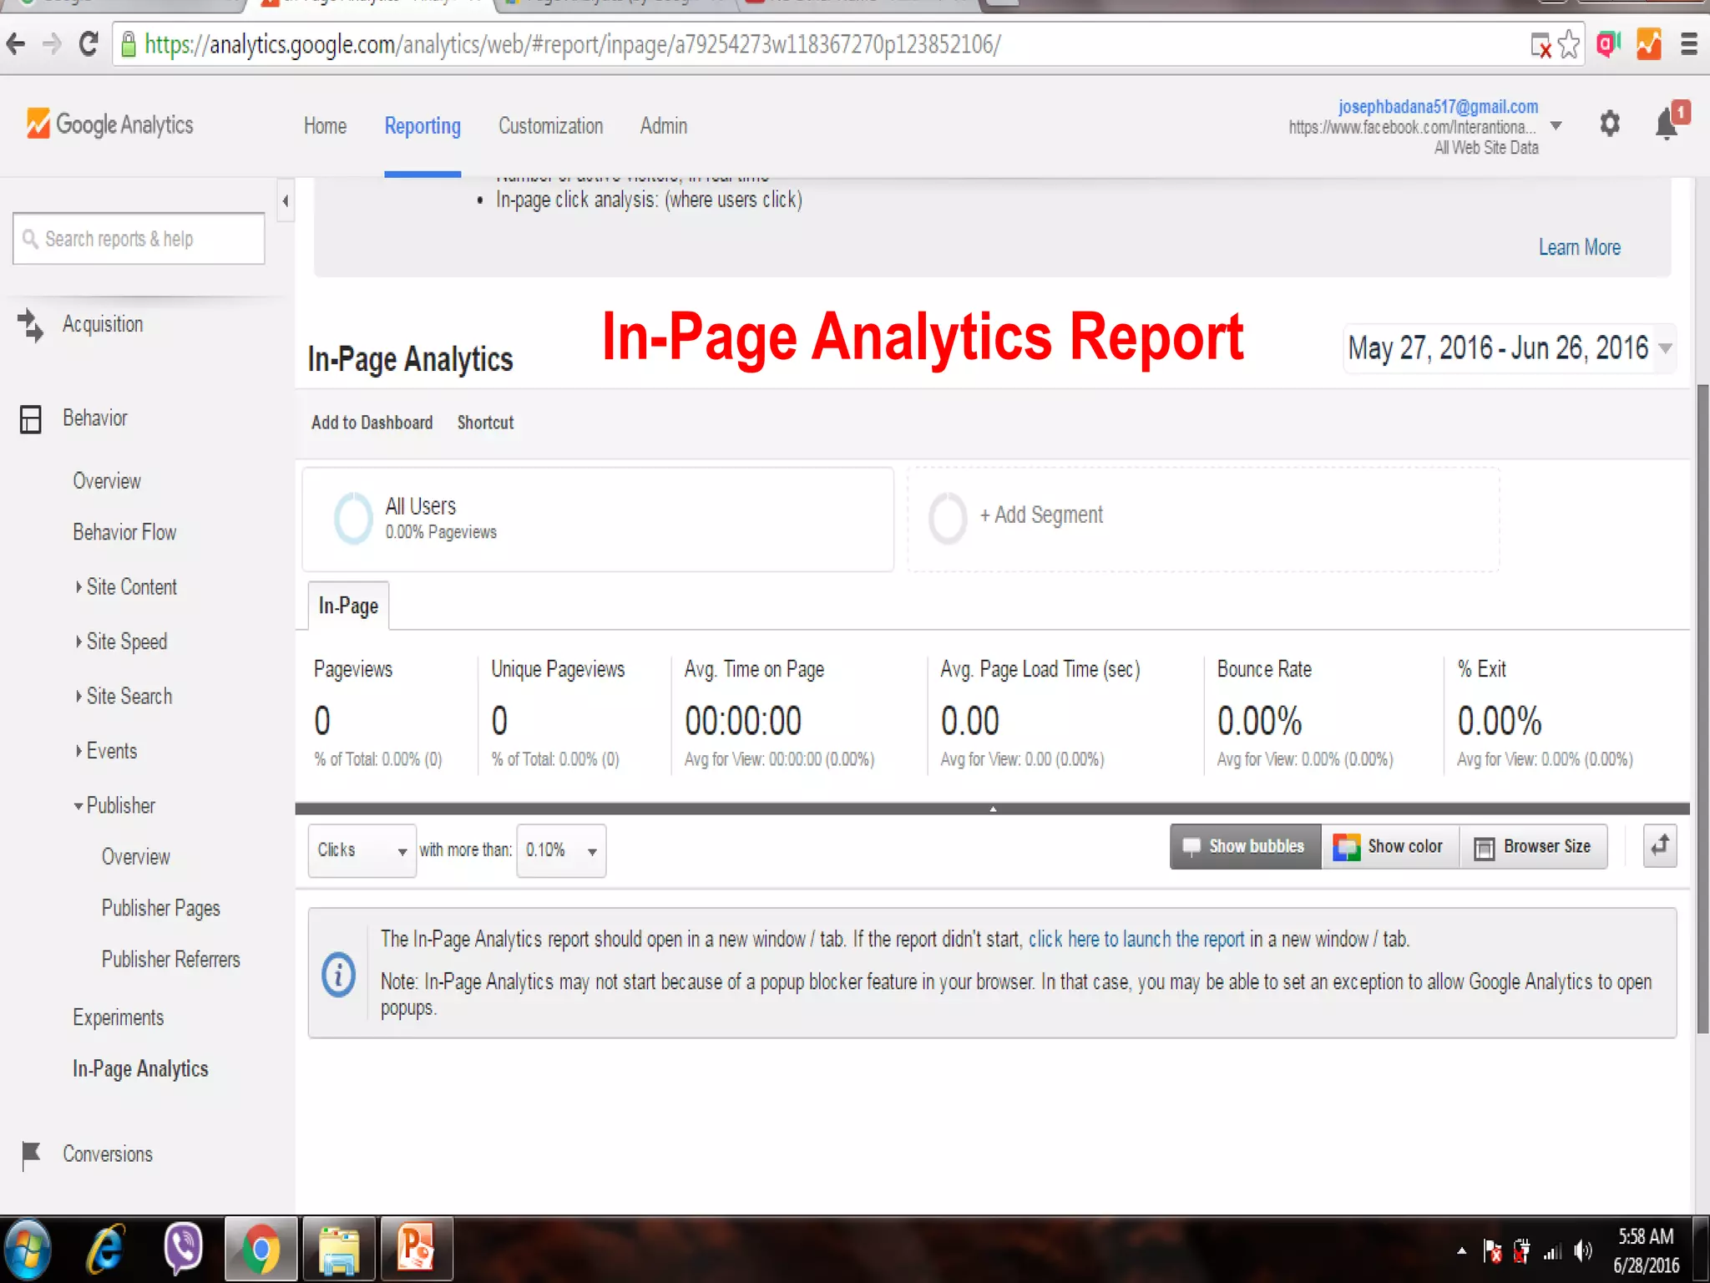The width and height of the screenshot is (1710, 1283).
Task: Click the Google Analytics extension icon
Action: click(1648, 44)
